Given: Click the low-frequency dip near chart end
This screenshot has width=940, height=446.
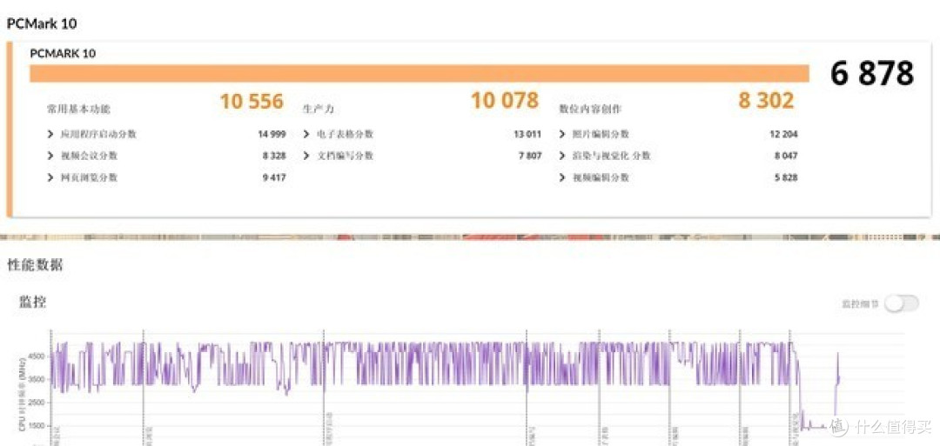Looking at the screenshot, I should (815, 425).
